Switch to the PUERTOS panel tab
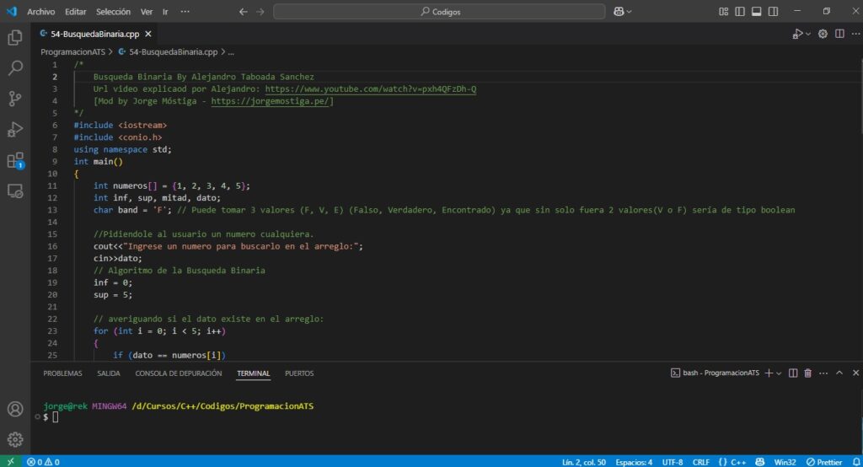 point(299,373)
